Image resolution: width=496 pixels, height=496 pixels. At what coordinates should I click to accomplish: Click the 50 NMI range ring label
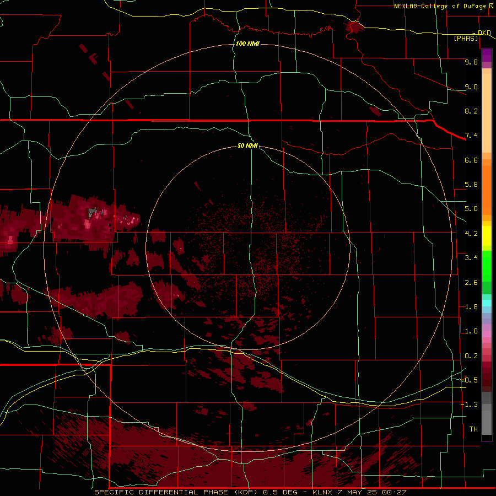(x=247, y=145)
